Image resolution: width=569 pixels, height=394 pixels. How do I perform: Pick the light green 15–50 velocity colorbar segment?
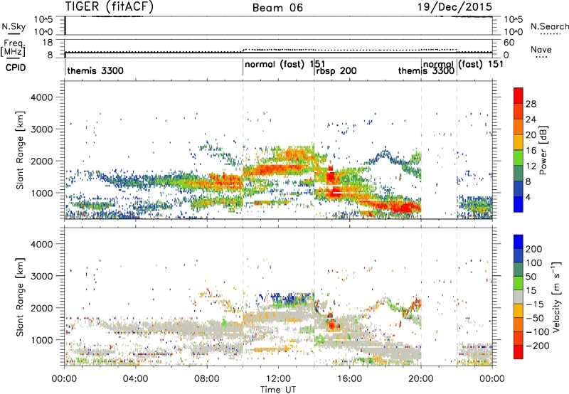click(x=519, y=283)
